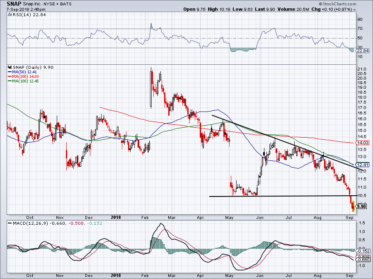Click the MA(50) 12.41 legend text
The width and height of the screenshot is (373, 279).
tap(24, 72)
